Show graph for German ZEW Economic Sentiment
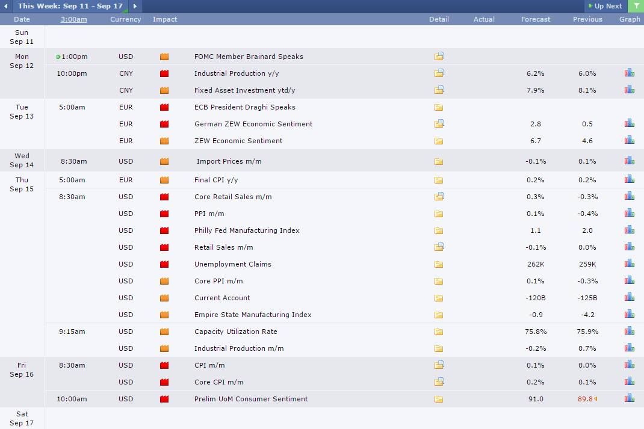The width and height of the screenshot is (644, 429). tap(629, 123)
